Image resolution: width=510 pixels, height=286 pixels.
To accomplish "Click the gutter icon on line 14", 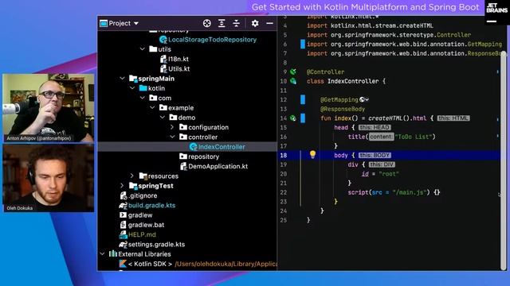I will [293, 118].
